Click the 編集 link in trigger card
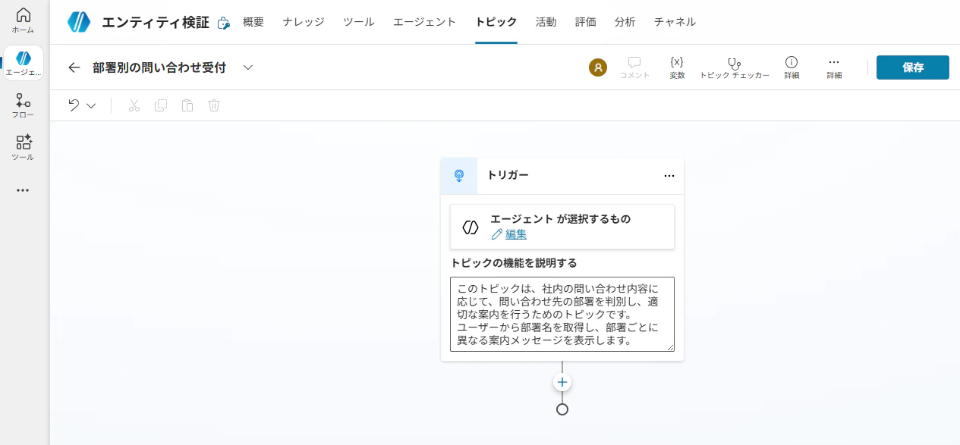This screenshot has height=445, width=960. 516,235
